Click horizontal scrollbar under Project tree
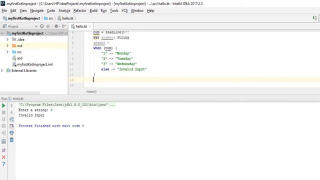Image resolution: width=320 pixels, height=180 pixels. pyautogui.click(x=20, y=93)
